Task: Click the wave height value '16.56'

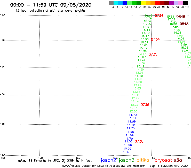Action: click(184, 48)
